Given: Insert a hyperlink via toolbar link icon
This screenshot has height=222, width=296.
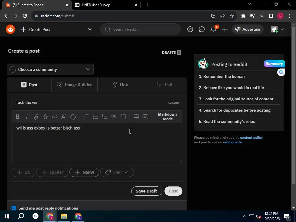Looking at the screenshot, I should (x=36, y=117).
